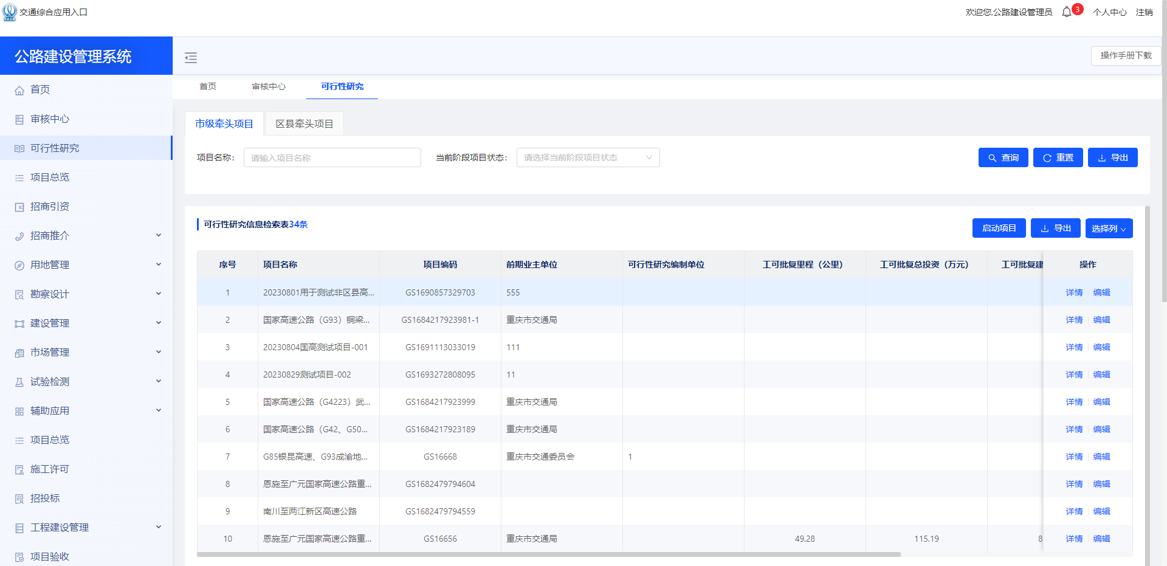Screen dimensions: 1167x566
Task: Expand the 招商推介 submenu chevron
Action: coord(159,235)
